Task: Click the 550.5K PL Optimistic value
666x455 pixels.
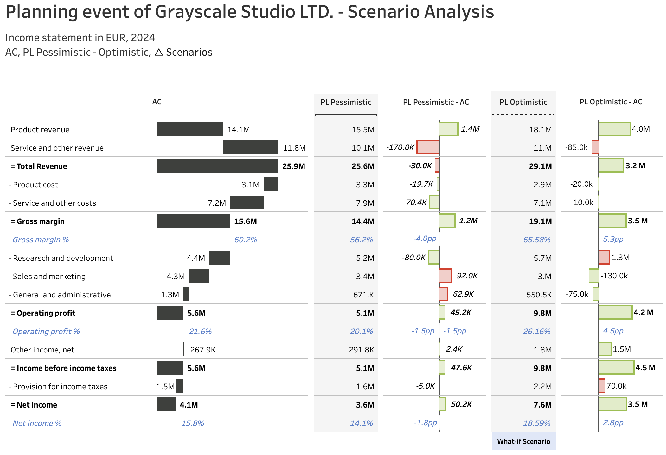Action: click(539, 295)
